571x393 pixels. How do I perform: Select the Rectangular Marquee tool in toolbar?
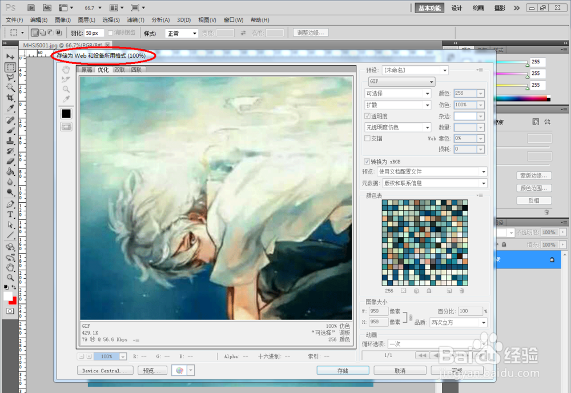pos(10,67)
